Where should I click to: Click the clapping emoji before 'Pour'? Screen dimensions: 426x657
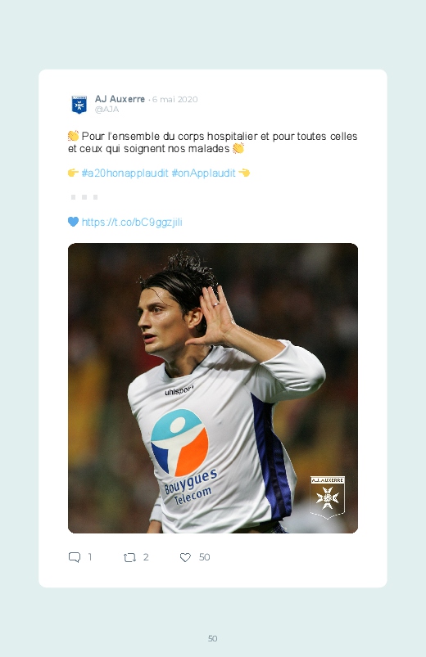click(x=73, y=136)
